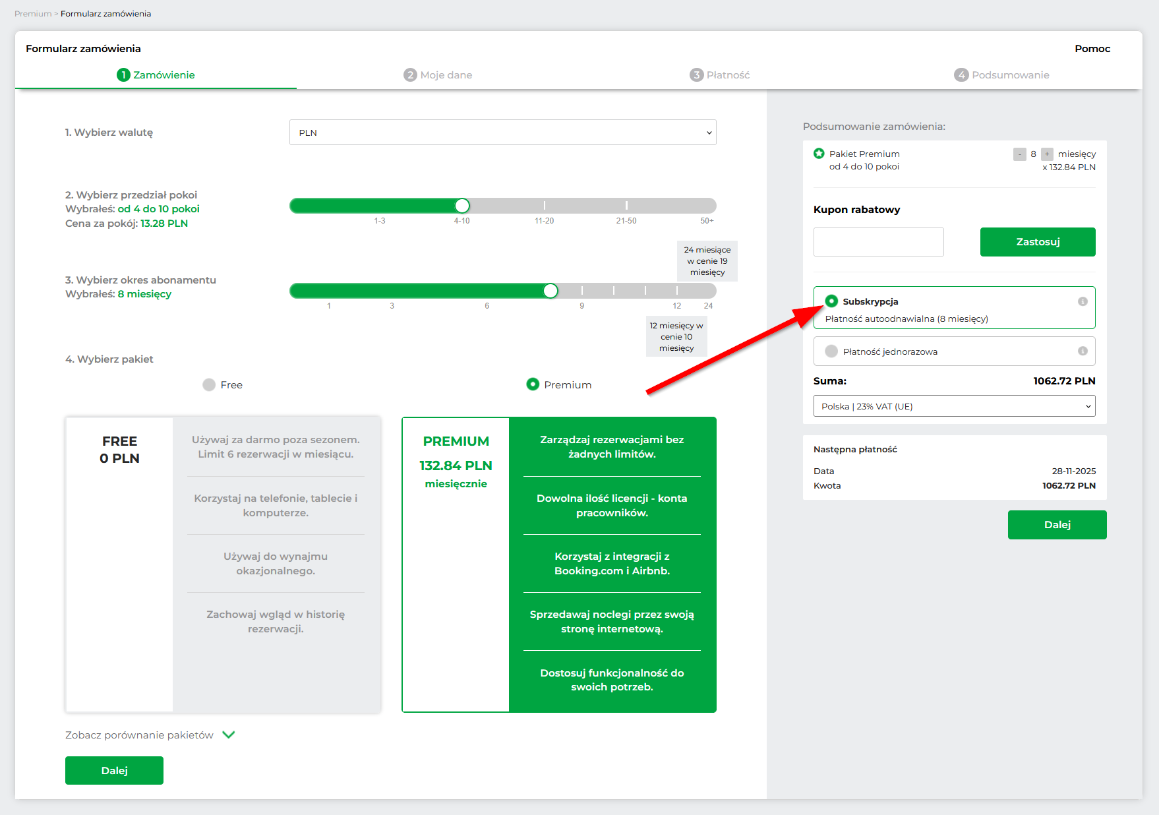Screen dimensions: 1159x815
Task: Set room slider to the 21-50 tick
Action: click(x=626, y=206)
